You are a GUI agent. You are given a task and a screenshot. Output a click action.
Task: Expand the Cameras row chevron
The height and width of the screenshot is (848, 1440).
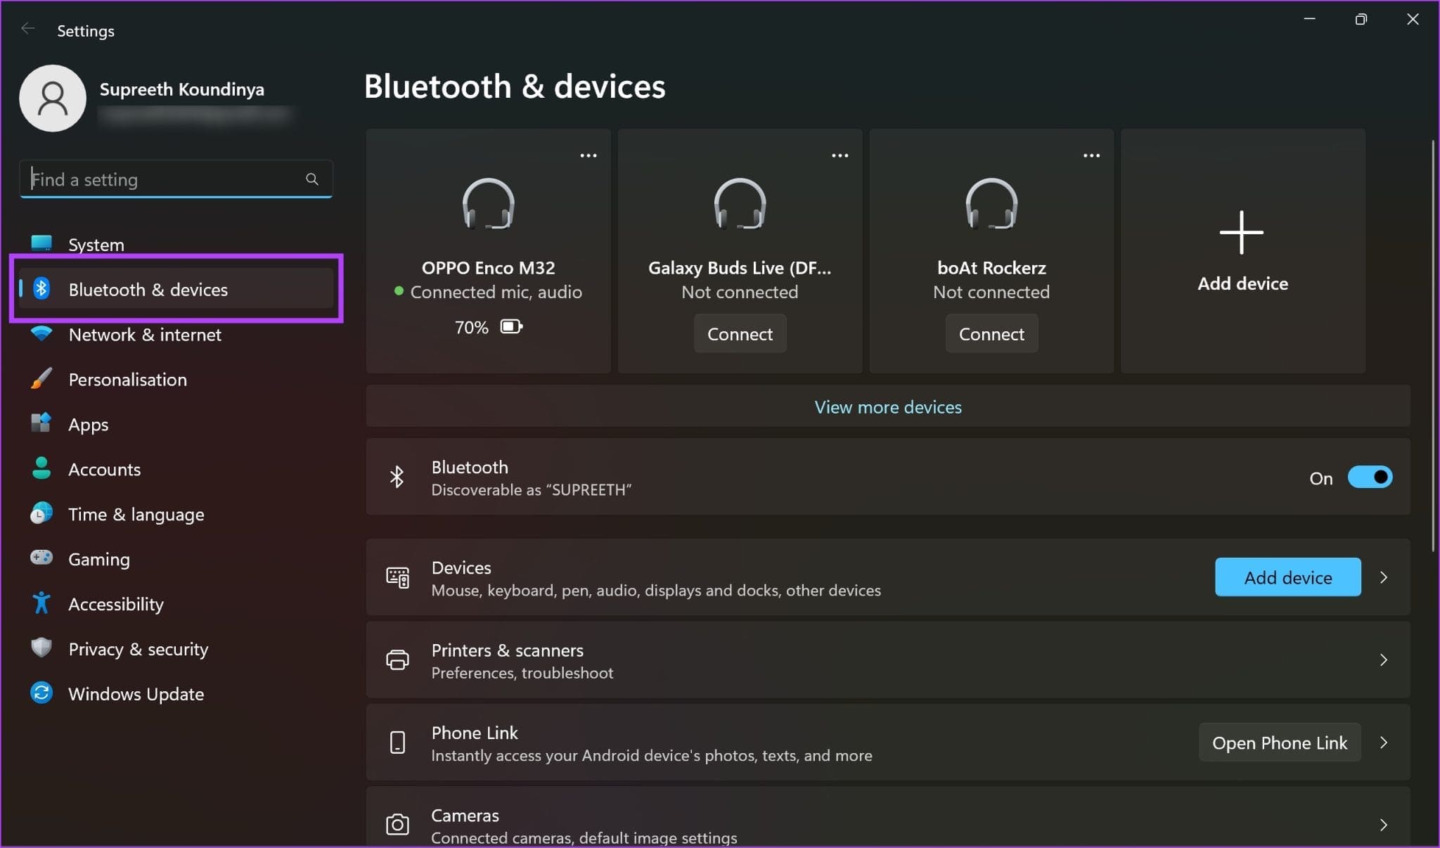[x=1383, y=825]
